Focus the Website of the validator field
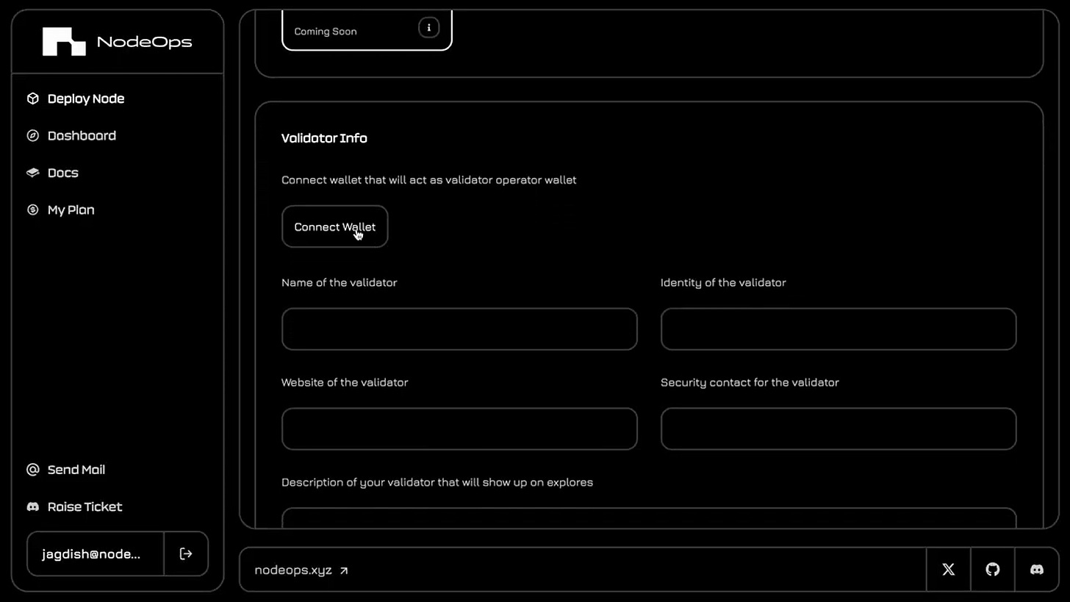The image size is (1070, 602). (x=459, y=429)
